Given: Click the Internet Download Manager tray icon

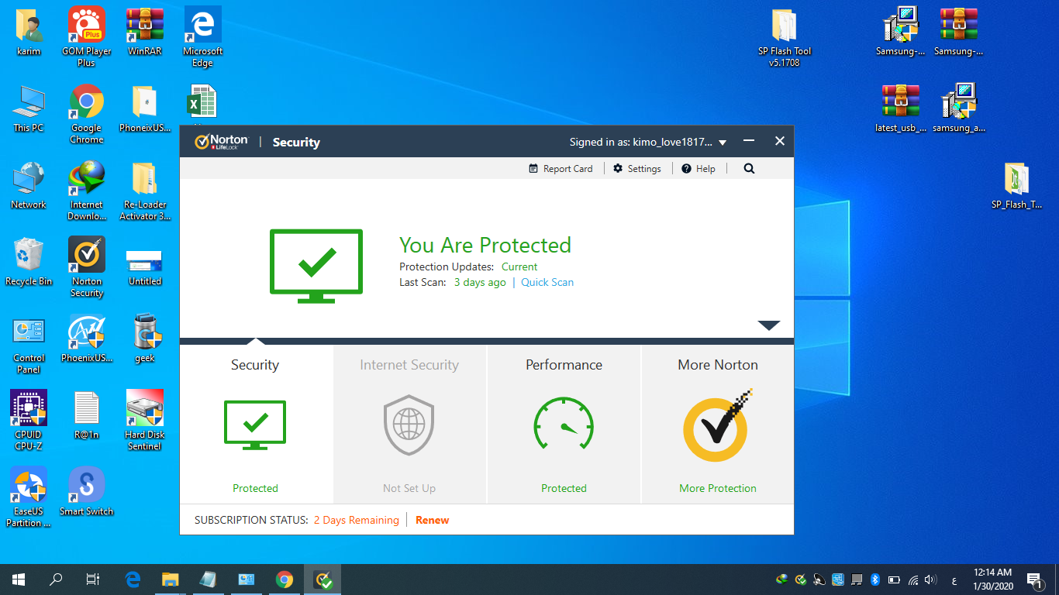Looking at the screenshot, I should click(782, 580).
